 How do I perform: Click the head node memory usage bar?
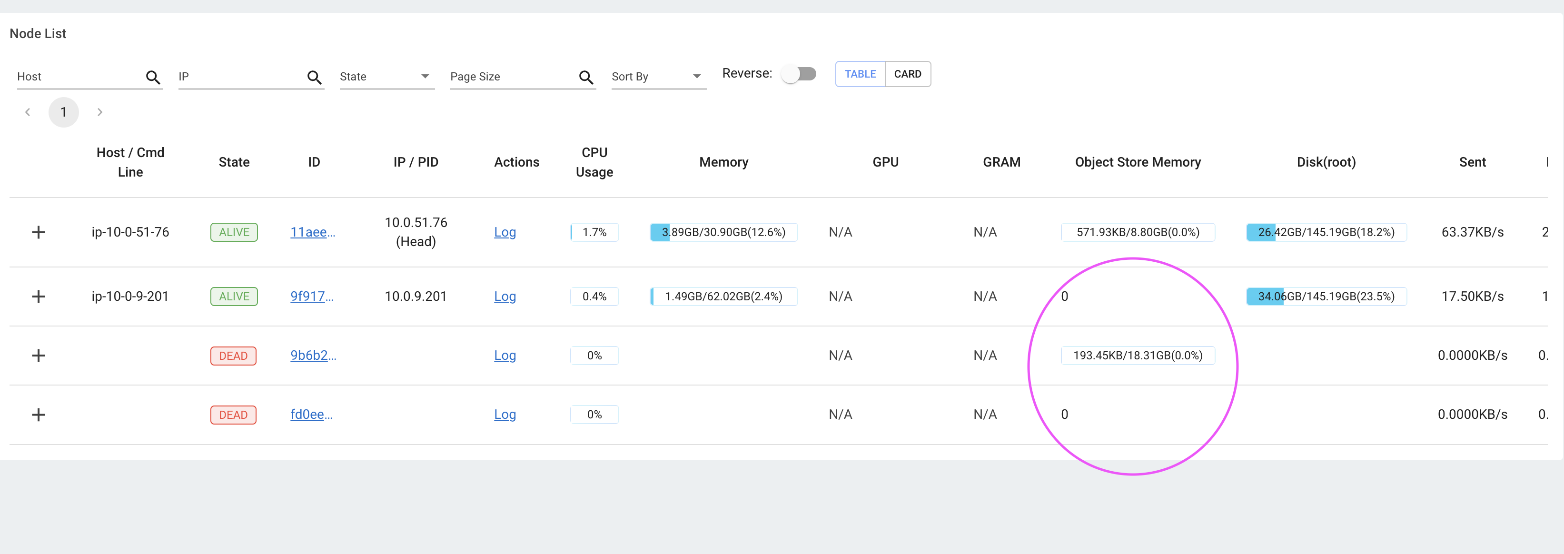(723, 232)
